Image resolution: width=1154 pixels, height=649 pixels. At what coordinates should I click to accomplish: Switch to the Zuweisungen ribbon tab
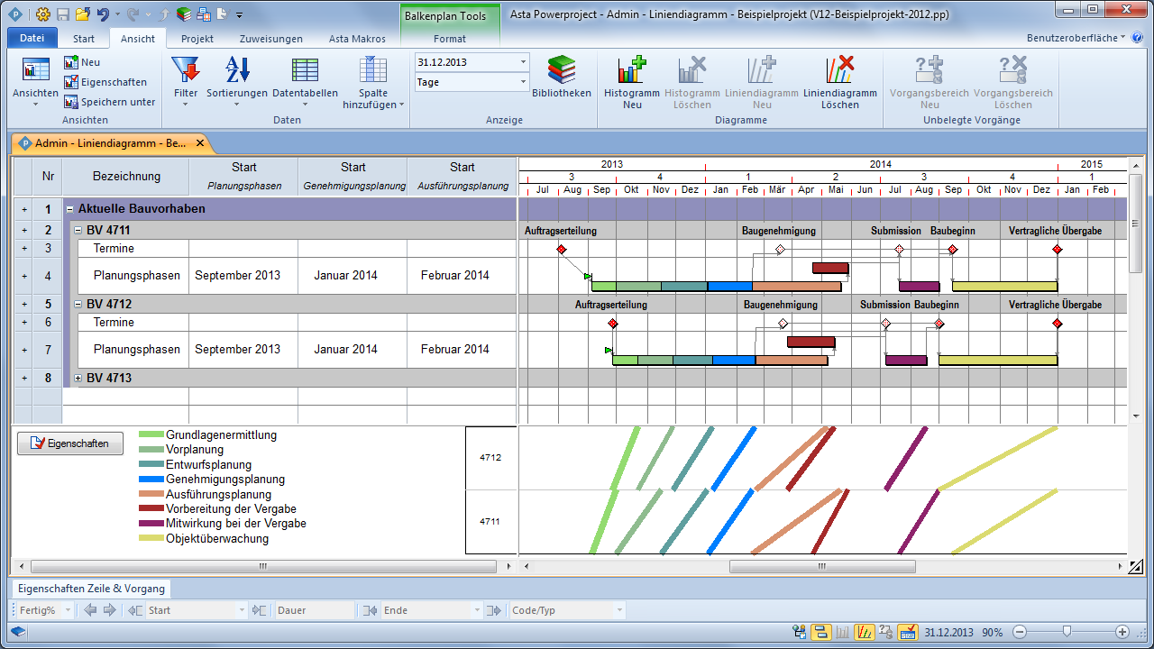point(270,39)
